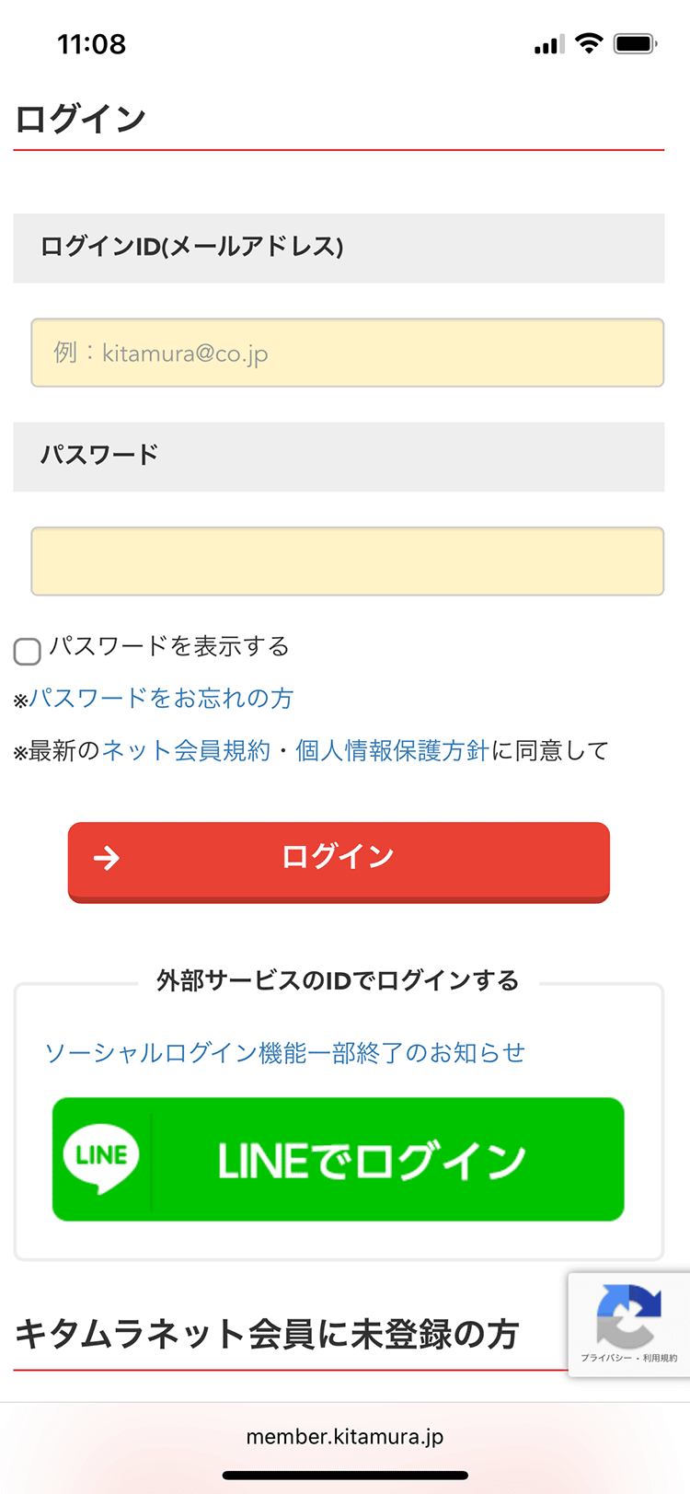Image resolution: width=690 pixels, height=1494 pixels.
Task: Tap the 11:08 clock in status bar
Action: [91, 44]
